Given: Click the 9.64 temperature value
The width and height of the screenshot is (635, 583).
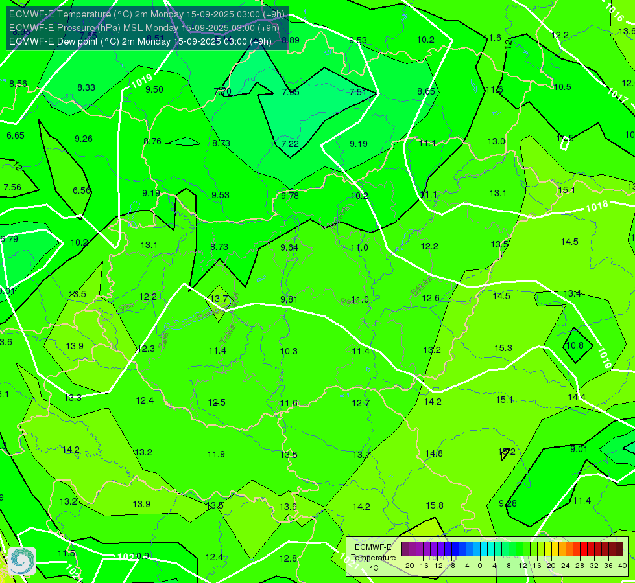Looking at the screenshot, I should (x=289, y=247).
